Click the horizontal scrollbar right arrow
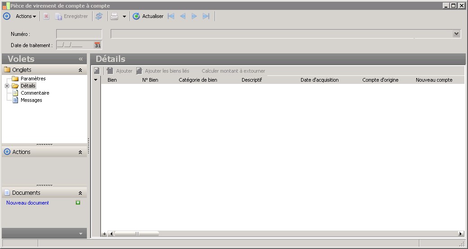This screenshot has height=249, width=468. 460,234
